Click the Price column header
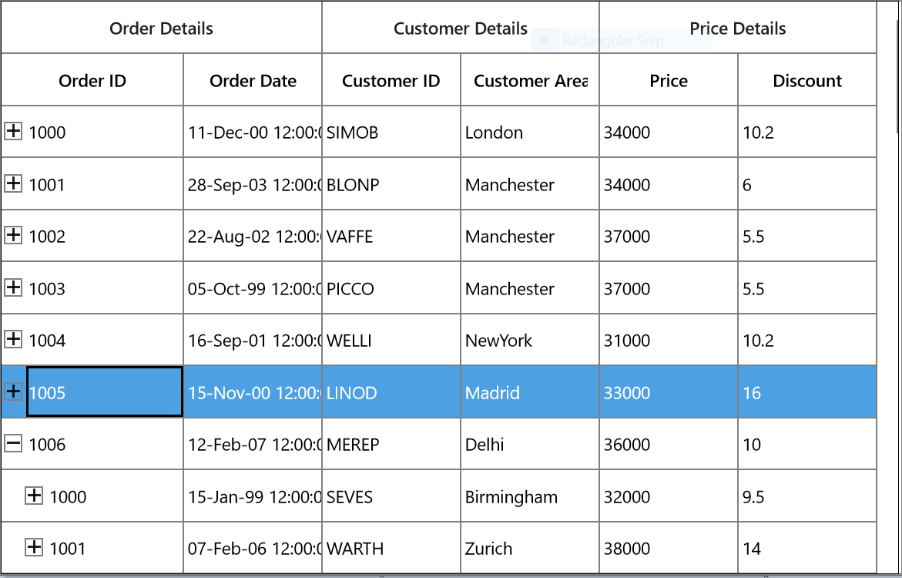This screenshot has height=578, width=902. coord(669,80)
